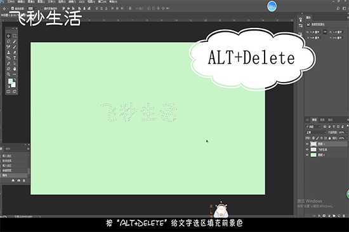Select the Zoom magnifier tool
The height and width of the screenshot is (232, 349).
(8, 74)
